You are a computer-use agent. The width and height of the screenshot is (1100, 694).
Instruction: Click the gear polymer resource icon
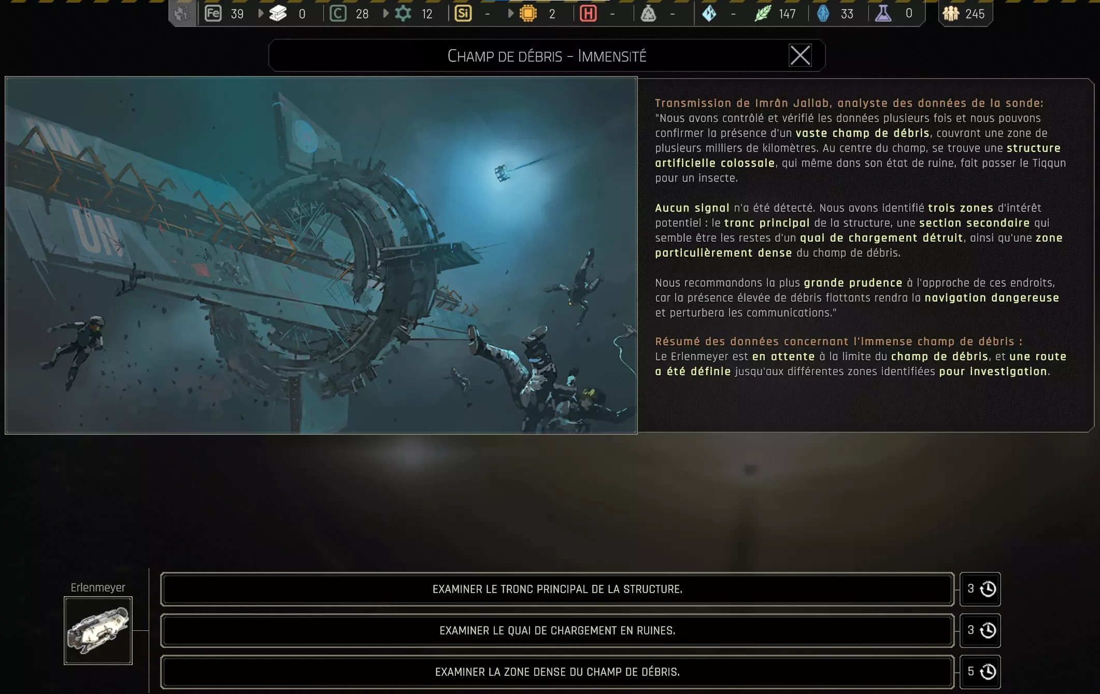pos(403,13)
